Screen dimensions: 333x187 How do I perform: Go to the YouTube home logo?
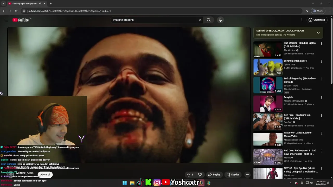point(21,20)
